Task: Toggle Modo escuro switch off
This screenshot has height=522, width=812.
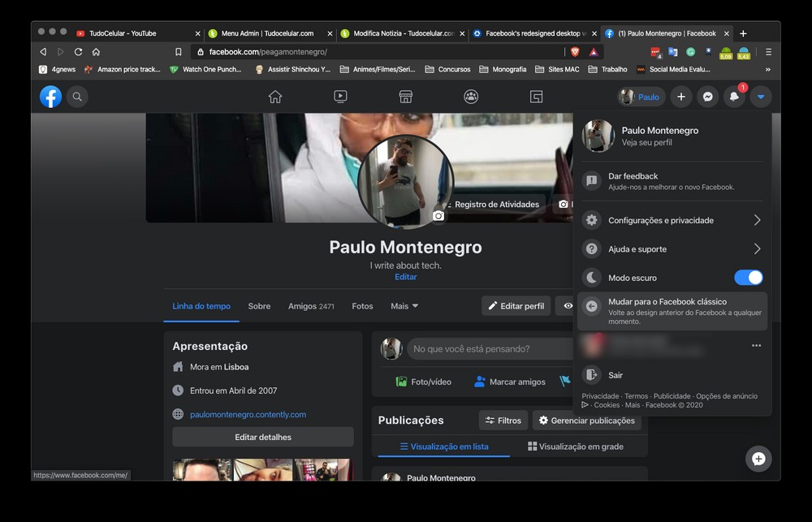Action: (x=749, y=278)
